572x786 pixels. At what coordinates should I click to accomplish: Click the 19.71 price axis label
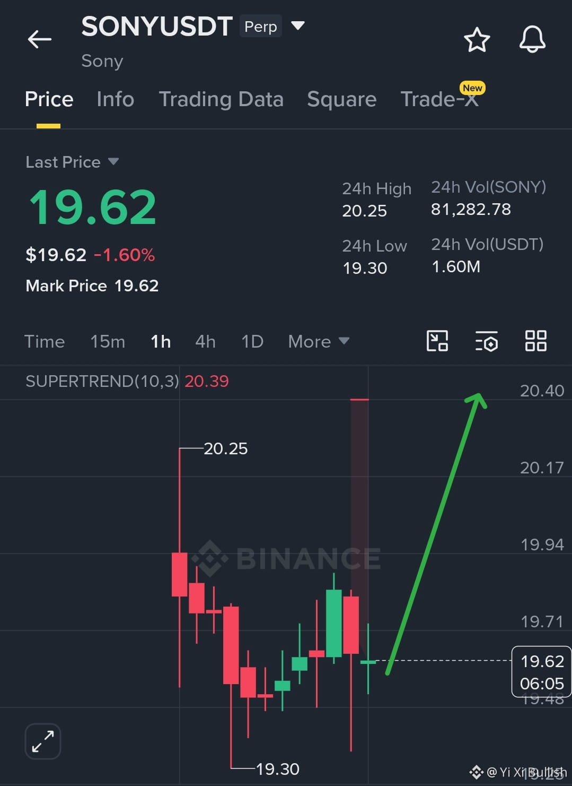pyautogui.click(x=542, y=621)
